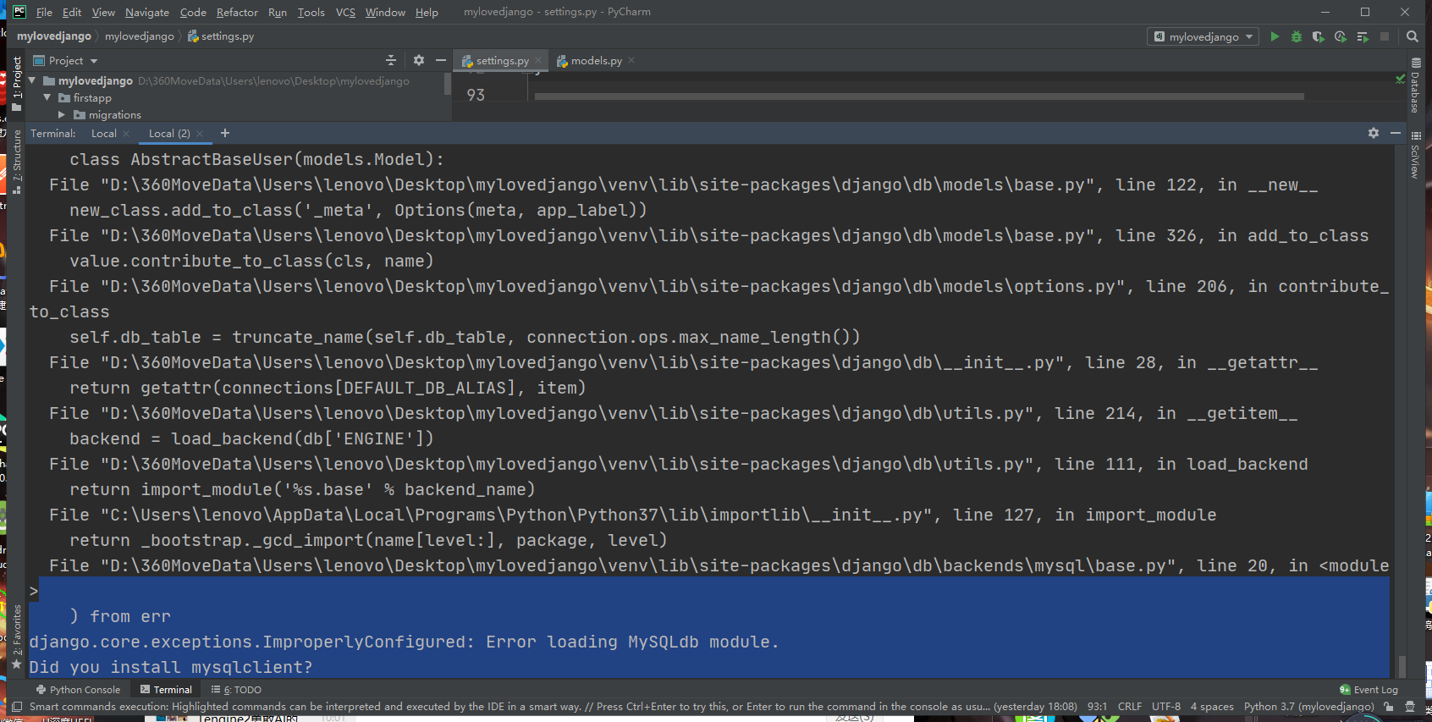Open the Tools menu
This screenshot has height=722, width=1432.
(311, 12)
